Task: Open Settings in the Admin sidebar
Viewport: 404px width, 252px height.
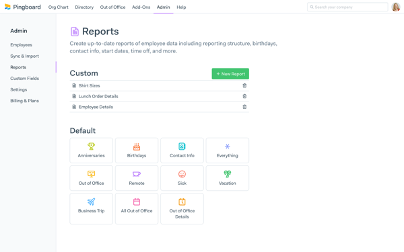Action: tap(19, 89)
